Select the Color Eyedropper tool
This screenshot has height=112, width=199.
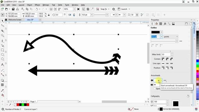point(2,91)
